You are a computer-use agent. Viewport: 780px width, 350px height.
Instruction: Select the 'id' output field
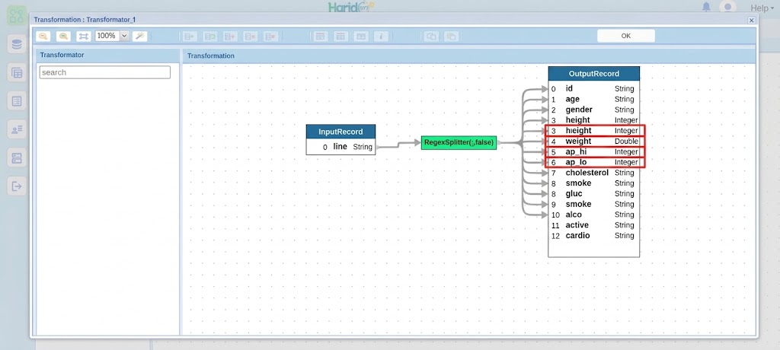click(x=594, y=88)
